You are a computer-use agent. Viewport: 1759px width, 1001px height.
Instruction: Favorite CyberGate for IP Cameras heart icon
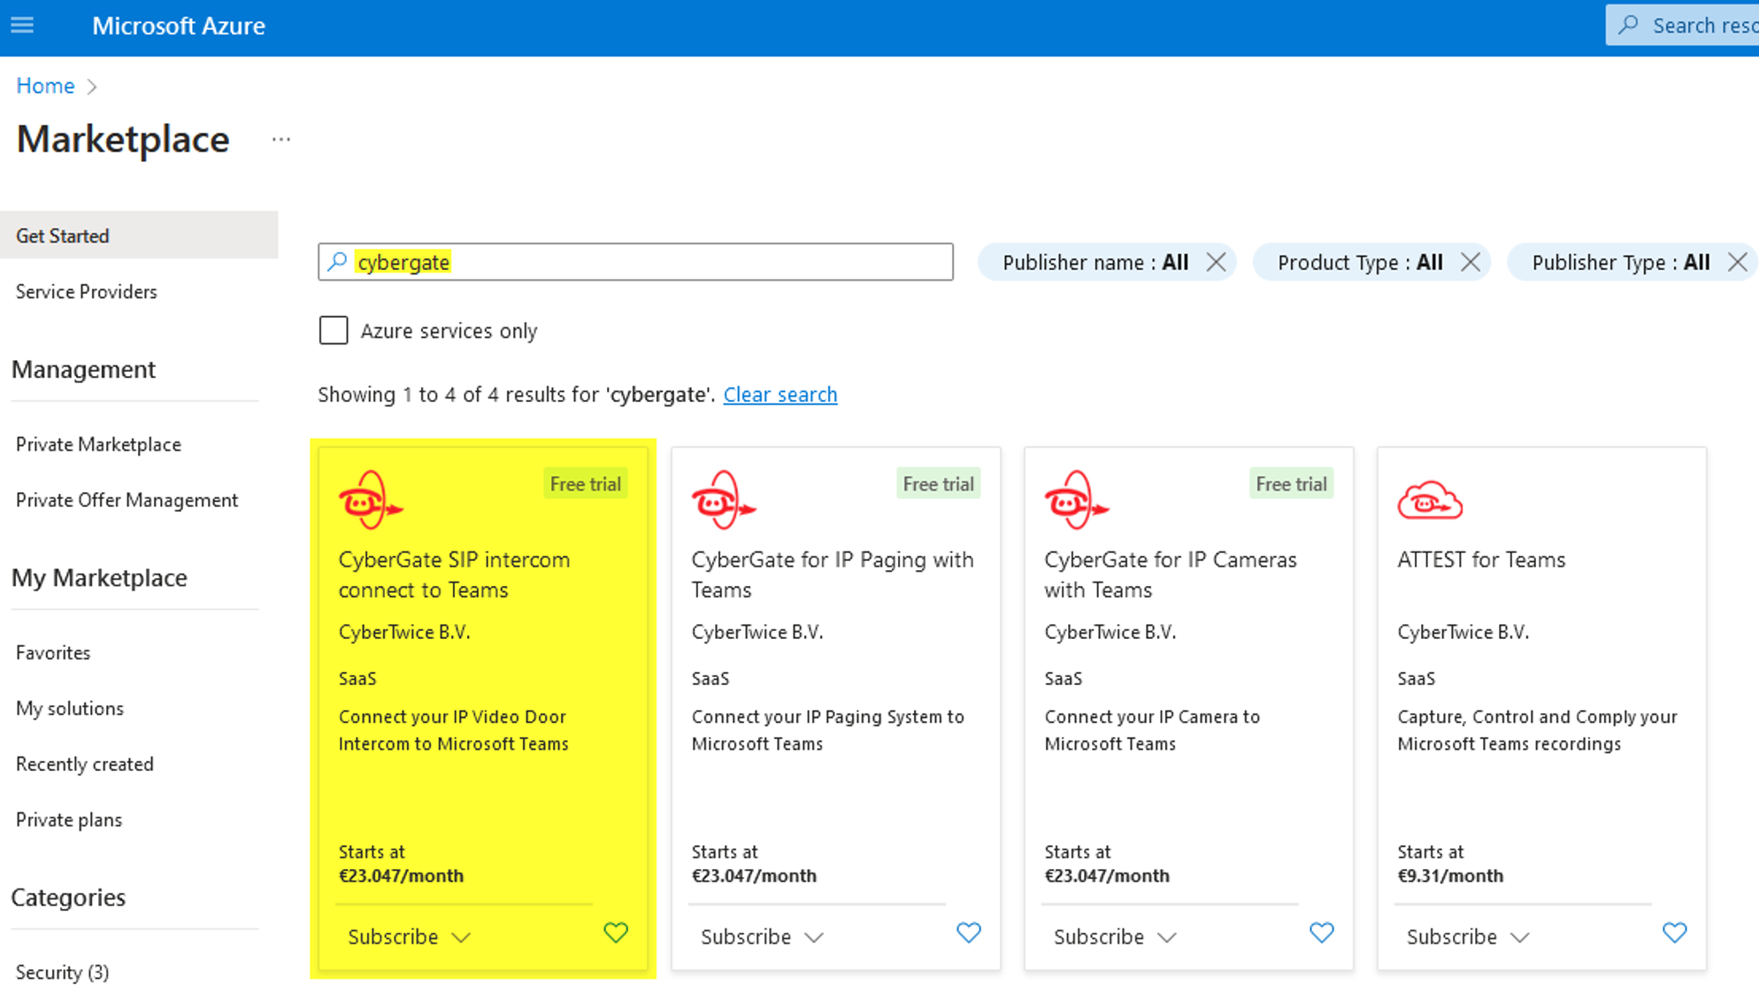tap(1321, 933)
